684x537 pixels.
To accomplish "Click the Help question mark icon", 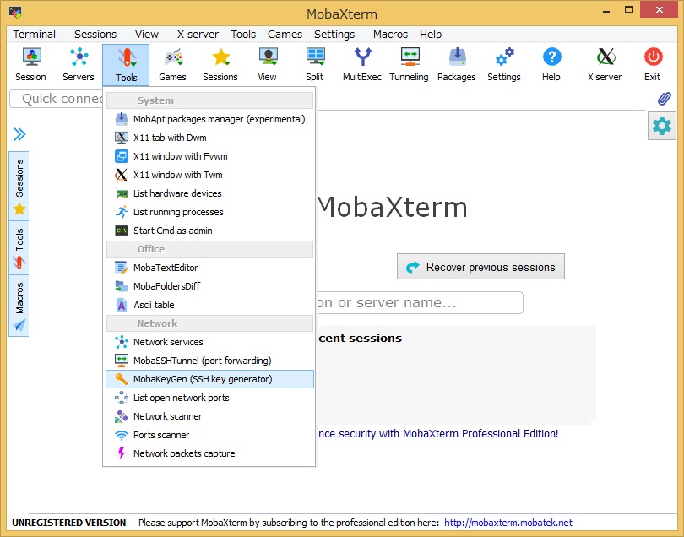I will tap(551, 64).
